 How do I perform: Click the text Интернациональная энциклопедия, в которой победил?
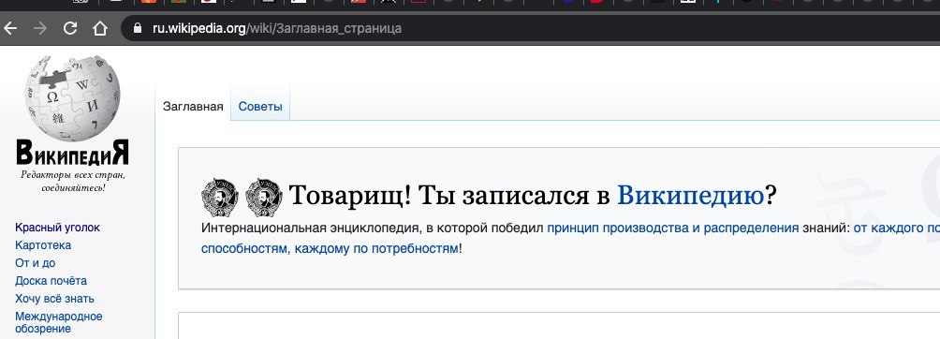point(373,228)
